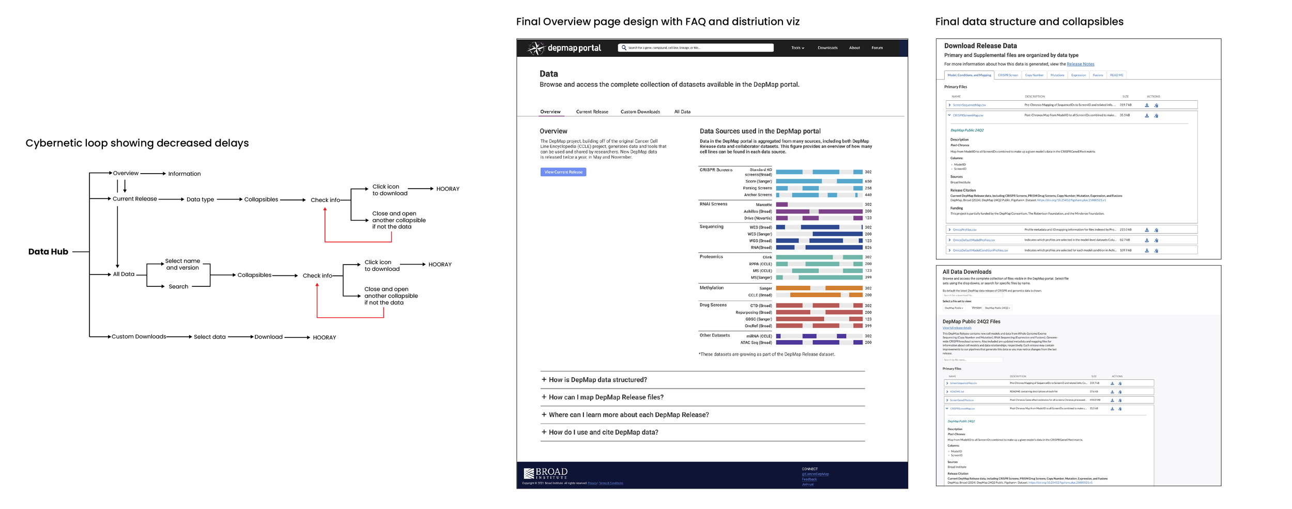Click the 'Search by file name' field
The width and height of the screenshot is (1292, 509).
tap(973, 360)
